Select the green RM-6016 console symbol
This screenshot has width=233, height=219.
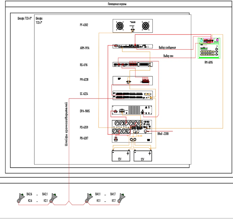click(x=209, y=48)
